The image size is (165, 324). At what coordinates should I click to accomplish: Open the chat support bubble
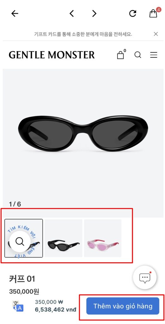[x=145, y=277]
